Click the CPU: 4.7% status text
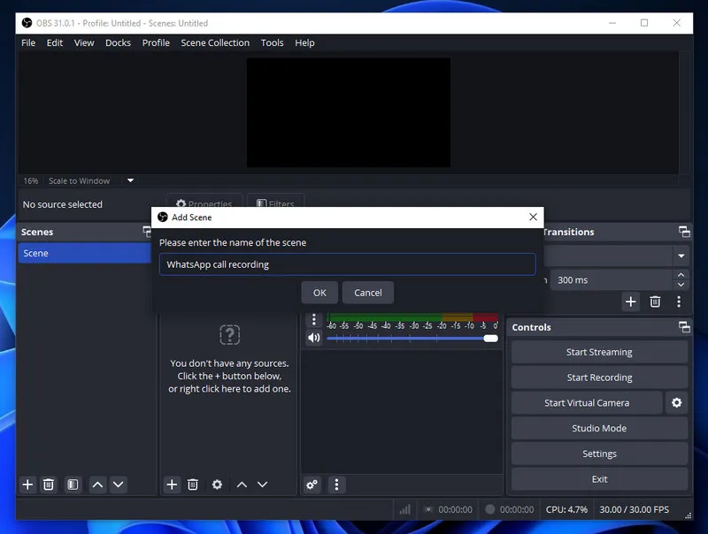The height and width of the screenshot is (534, 708). pos(566,509)
